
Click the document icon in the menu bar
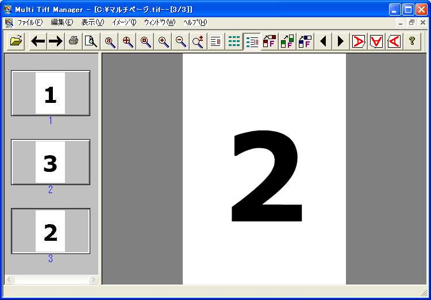tap(9, 22)
